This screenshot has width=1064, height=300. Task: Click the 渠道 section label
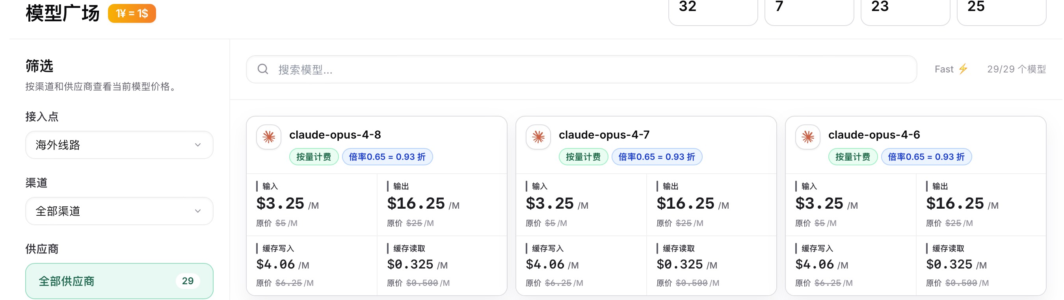click(x=36, y=183)
